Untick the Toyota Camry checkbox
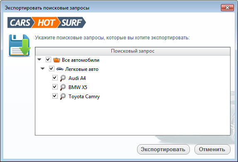238x162 pixels. (x=55, y=96)
